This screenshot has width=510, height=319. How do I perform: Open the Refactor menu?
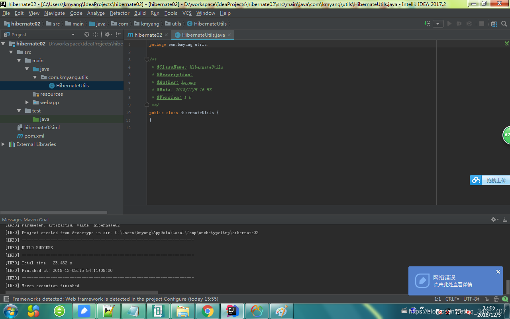click(120, 13)
